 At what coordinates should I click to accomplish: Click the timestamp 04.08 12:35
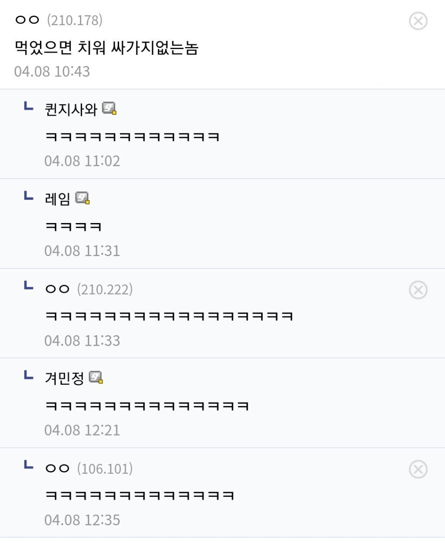tap(82, 520)
